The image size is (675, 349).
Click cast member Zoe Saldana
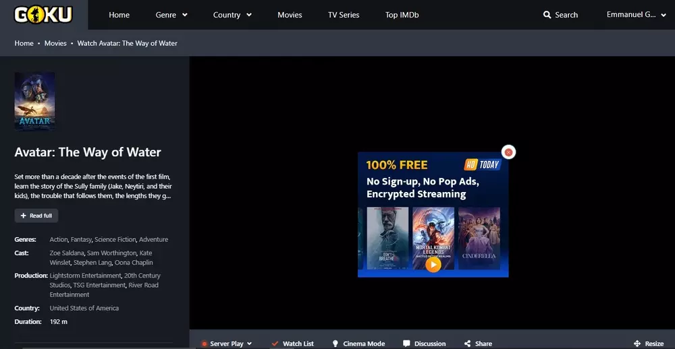[x=67, y=253]
